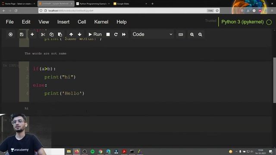Viewport: 276px width, 155px height.
Task: Open File Explorer from taskbar
Action: pos(69,152)
